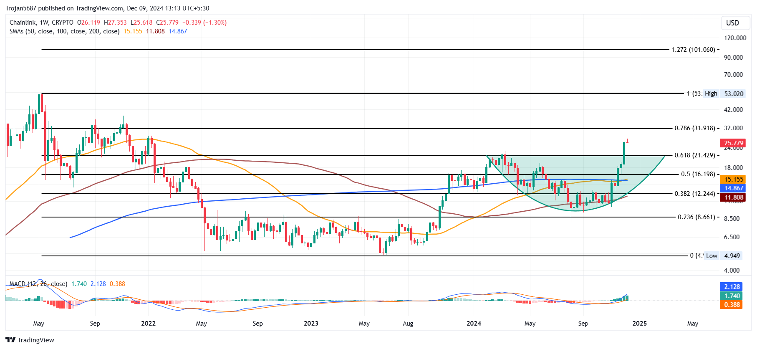Click the orange 0.388 MACD axis tag

click(x=732, y=305)
